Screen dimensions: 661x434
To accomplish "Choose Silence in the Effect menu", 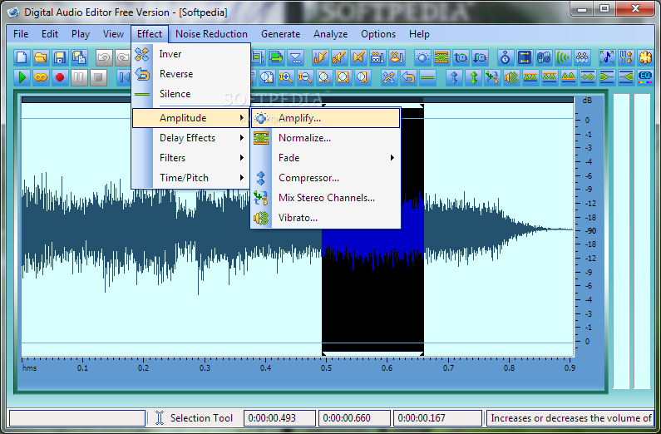I will (x=191, y=94).
